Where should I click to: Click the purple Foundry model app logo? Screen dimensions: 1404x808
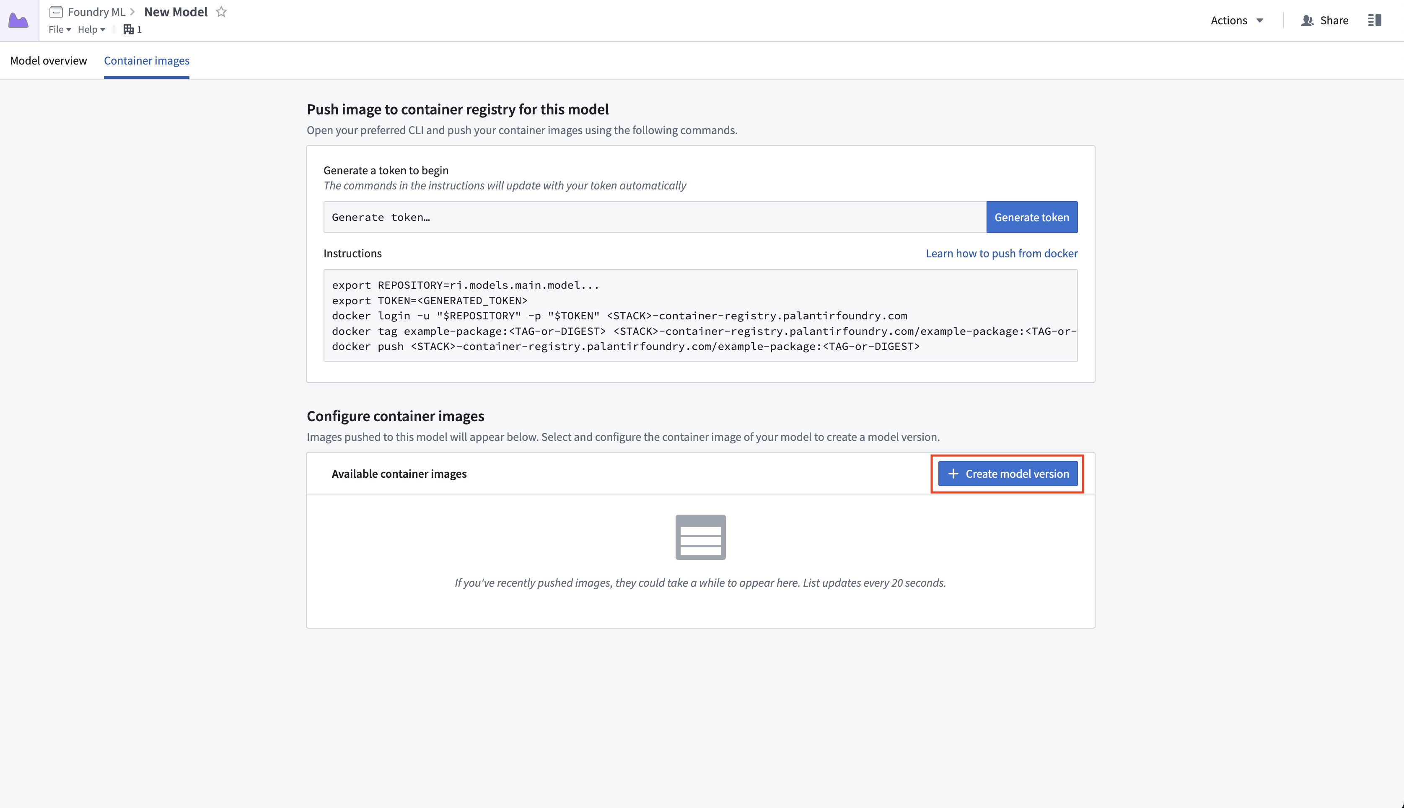19,21
